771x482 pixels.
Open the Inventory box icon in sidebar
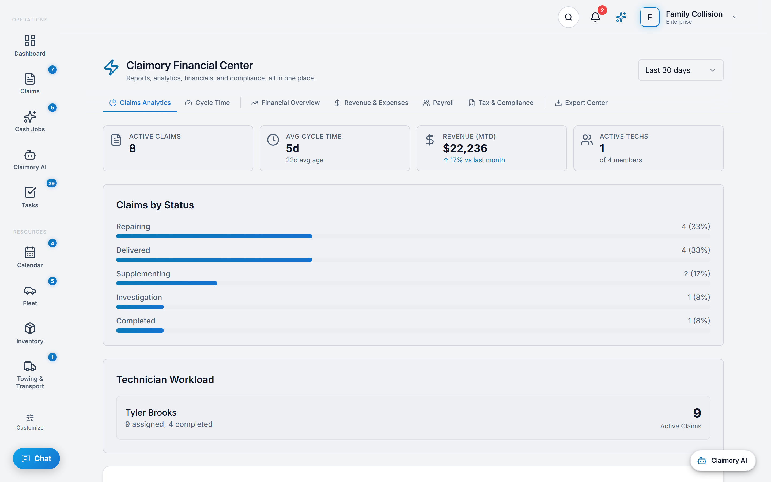click(30, 328)
